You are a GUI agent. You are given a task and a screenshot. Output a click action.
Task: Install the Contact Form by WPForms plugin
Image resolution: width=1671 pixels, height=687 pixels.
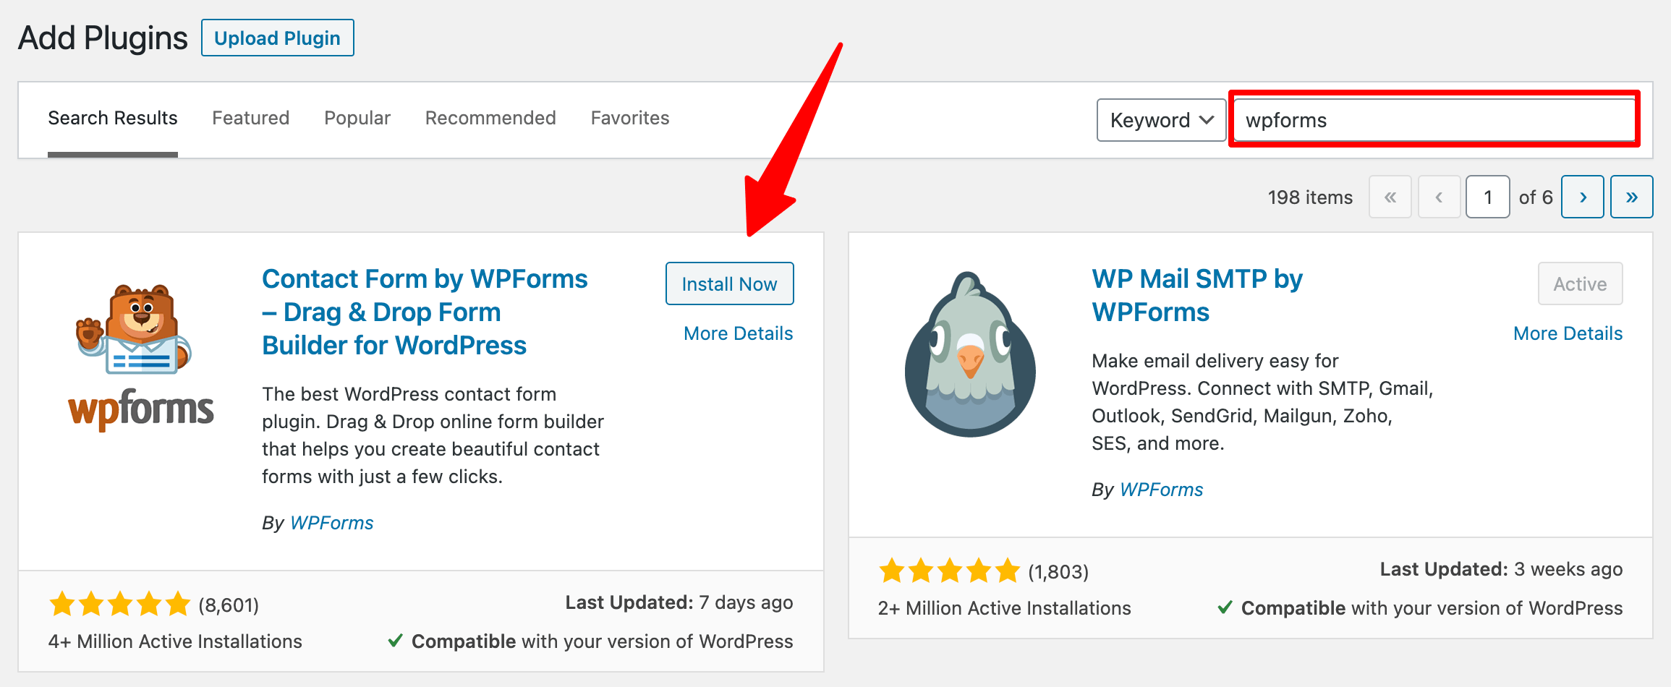pyautogui.click(x=729, y=283)
